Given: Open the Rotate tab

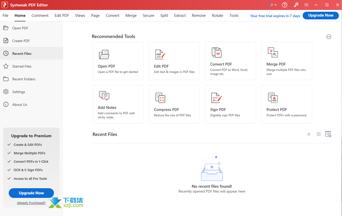Looking at the screenshot, I should coord(218,16).
